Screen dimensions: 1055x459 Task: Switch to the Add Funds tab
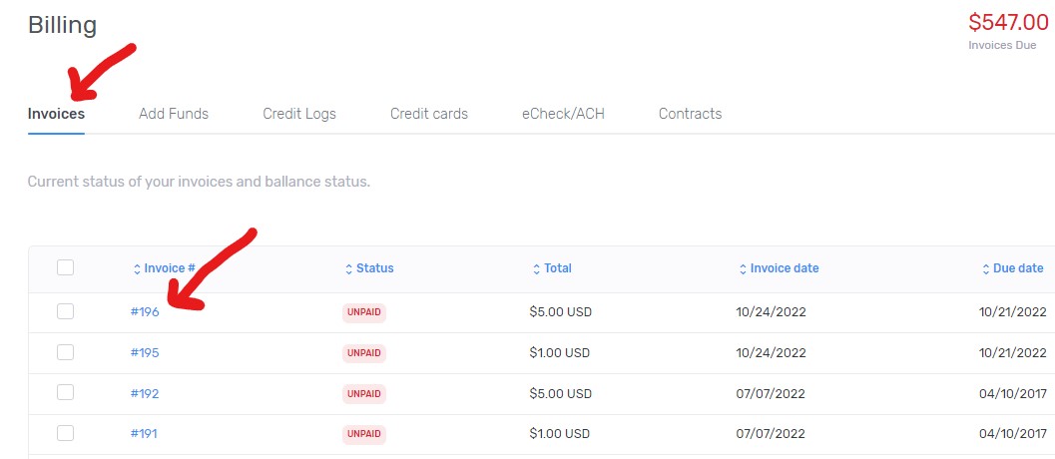(x=174, y=114)
